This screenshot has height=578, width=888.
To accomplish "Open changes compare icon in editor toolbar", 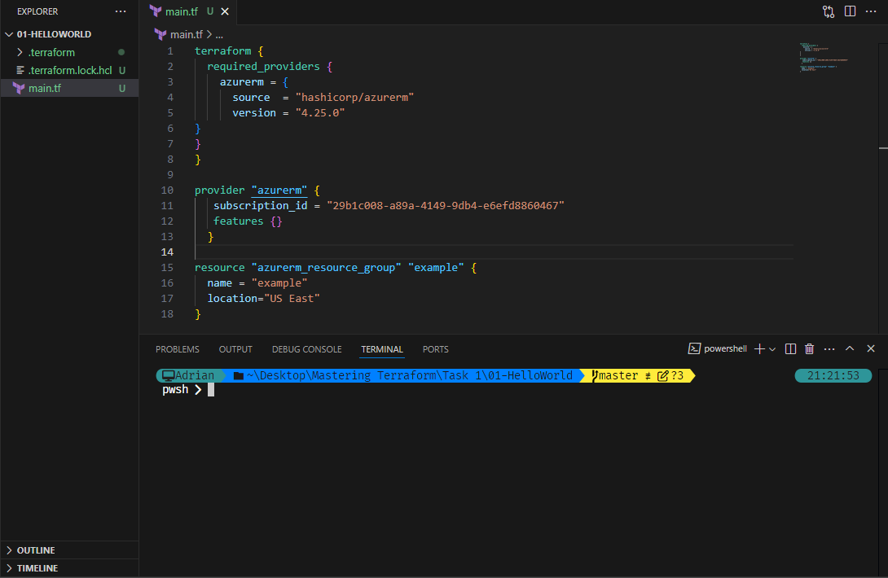I will (829, 11).
